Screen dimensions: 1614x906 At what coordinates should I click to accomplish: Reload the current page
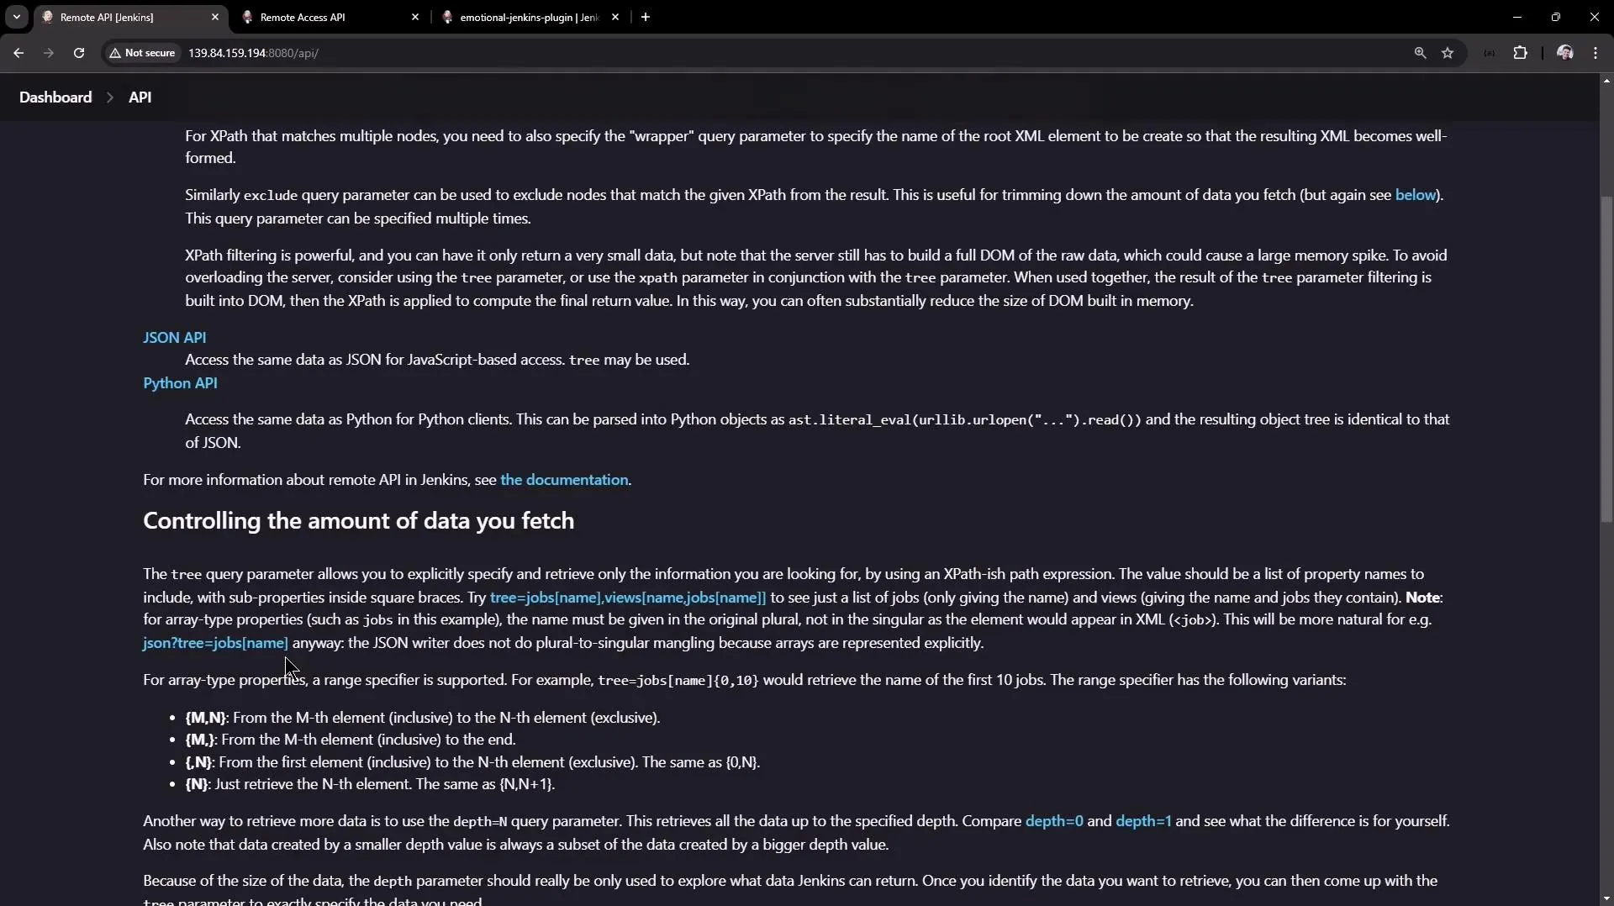78,52
